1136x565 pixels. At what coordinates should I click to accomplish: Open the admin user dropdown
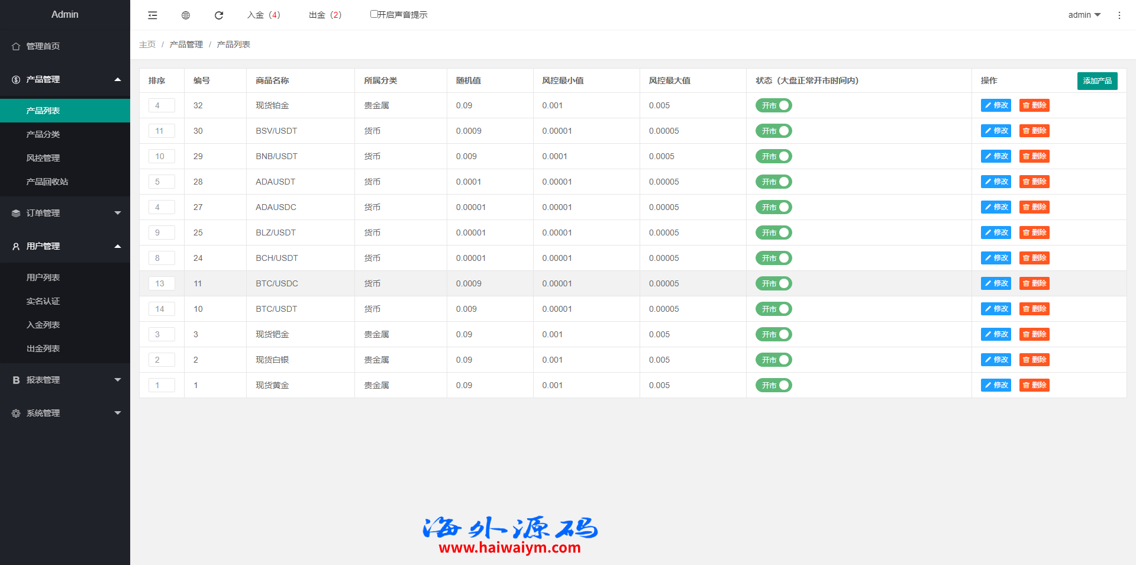[x=1084, y=15]
